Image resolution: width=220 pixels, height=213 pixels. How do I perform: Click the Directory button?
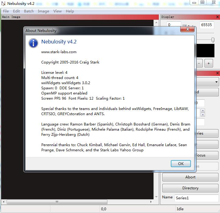pos(190,188)
